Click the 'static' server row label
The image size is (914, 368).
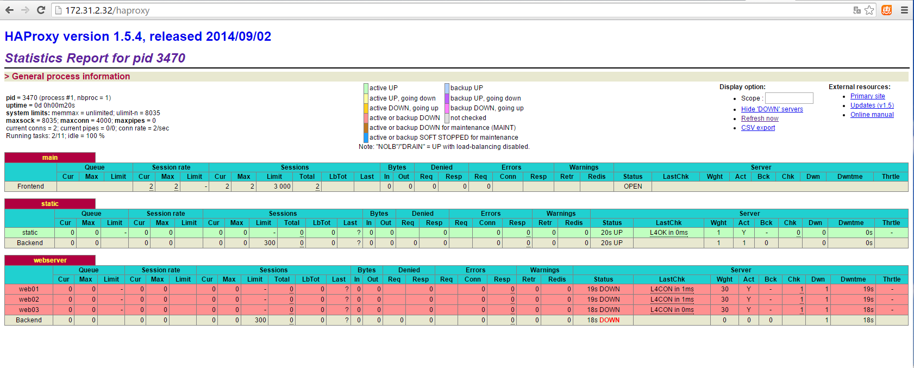coord(30,233)
